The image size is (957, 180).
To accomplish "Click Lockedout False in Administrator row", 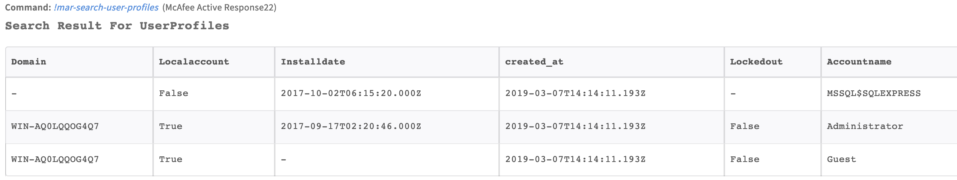I will click(x=744, y=126).
